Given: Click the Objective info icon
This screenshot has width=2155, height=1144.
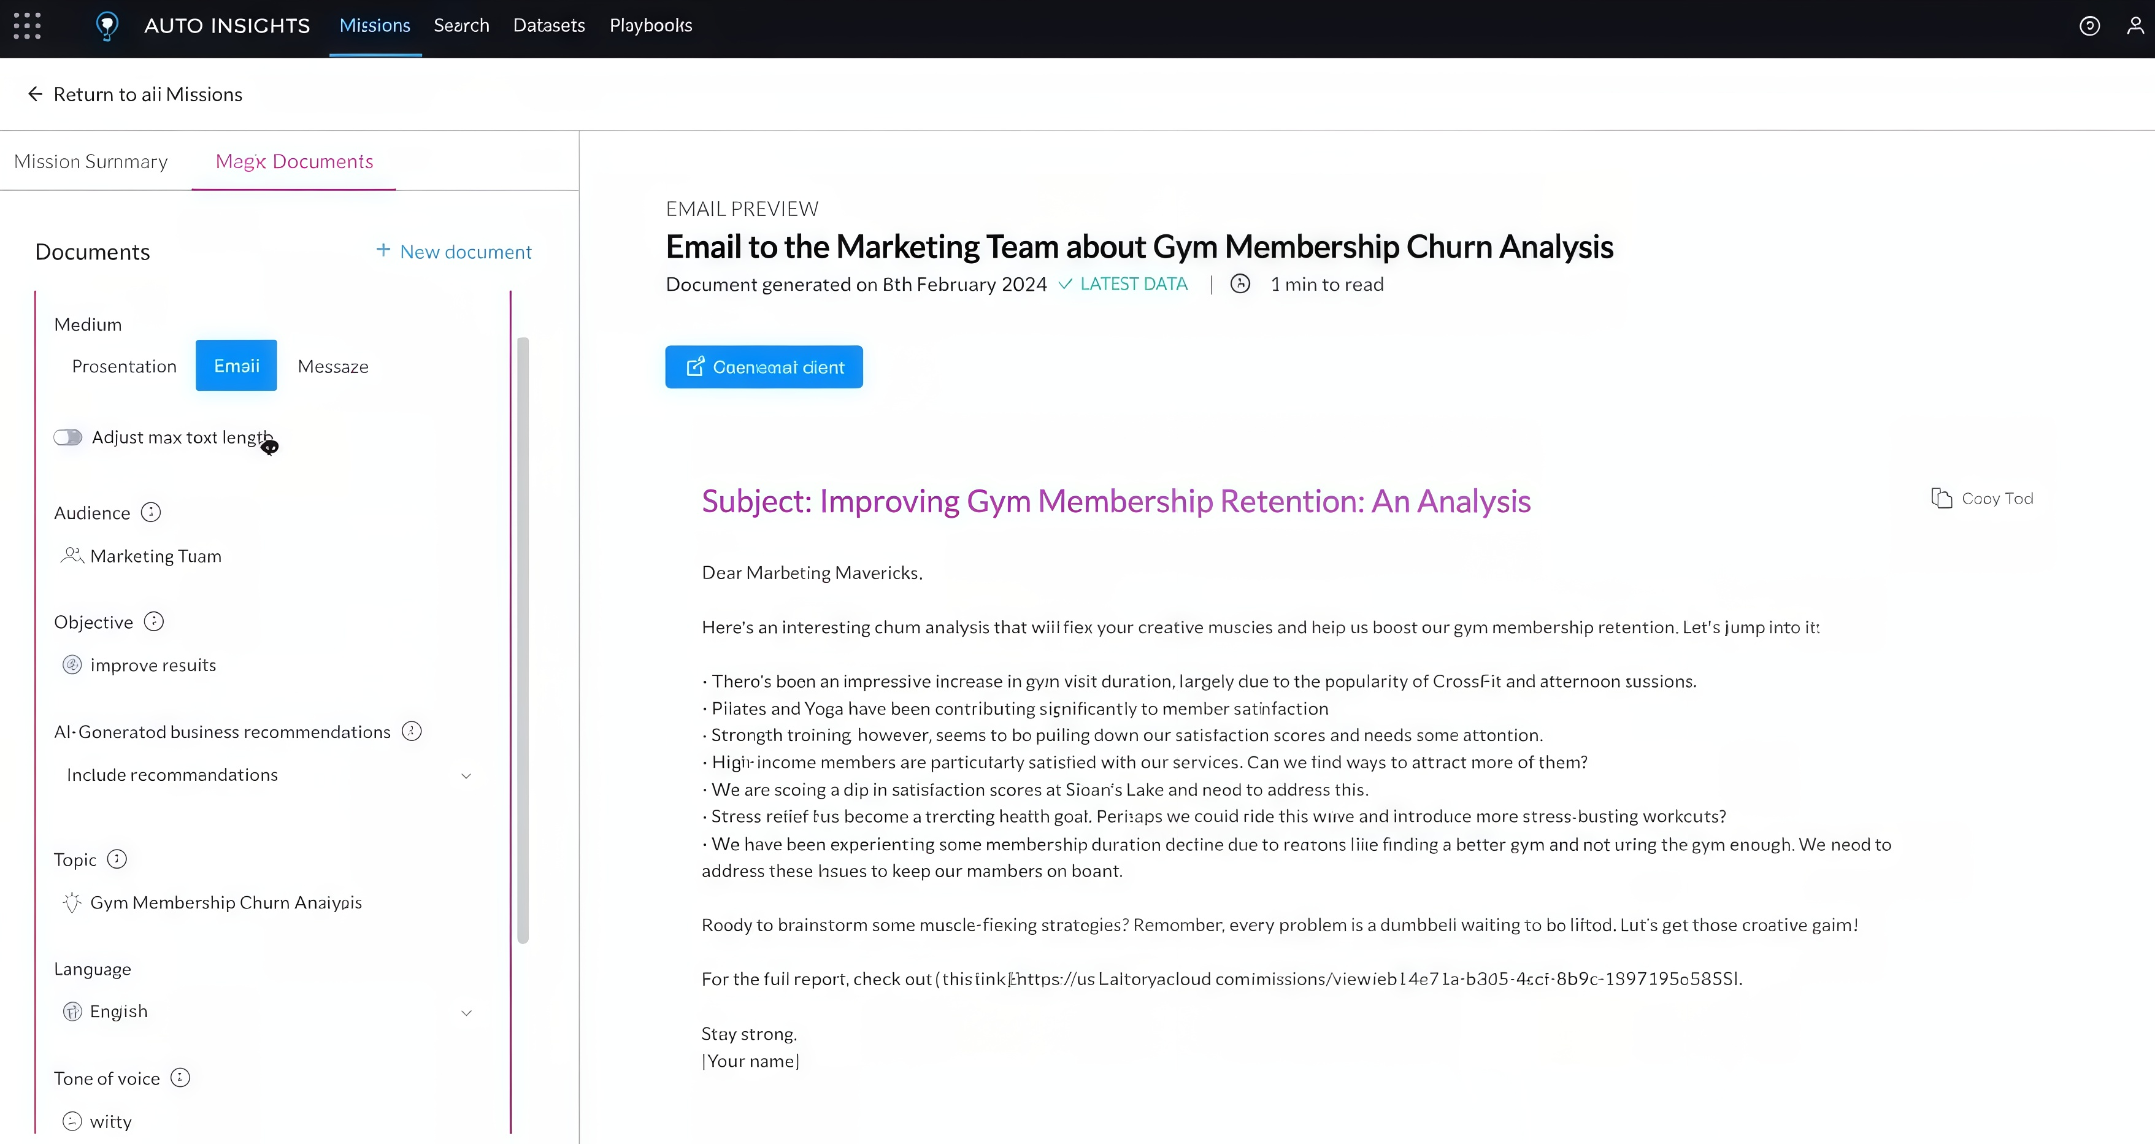Looking at the screenshot, I should click(x=154, y=622).
